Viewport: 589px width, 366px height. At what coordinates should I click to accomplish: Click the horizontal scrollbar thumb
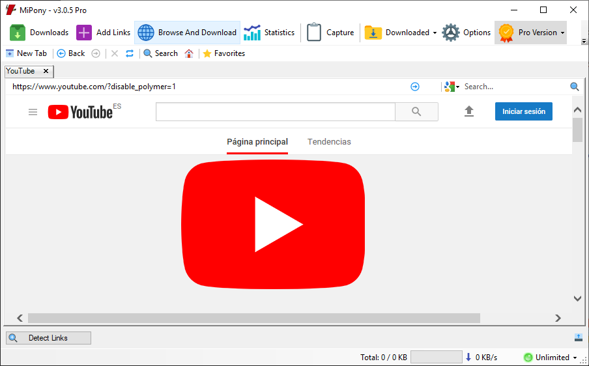coord(254,318)
